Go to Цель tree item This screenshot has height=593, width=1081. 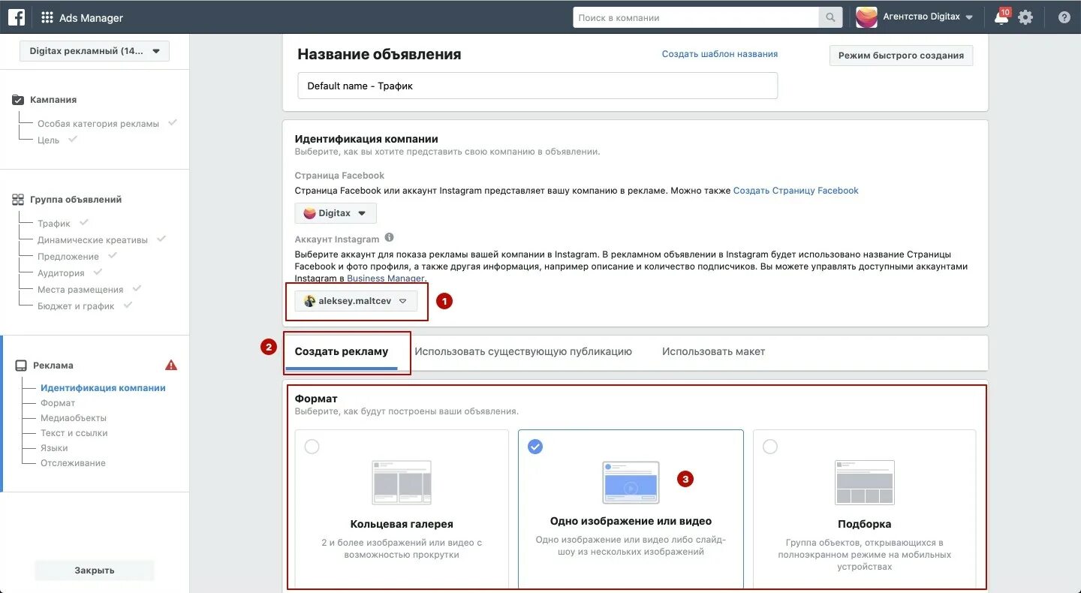click(48, 140)
